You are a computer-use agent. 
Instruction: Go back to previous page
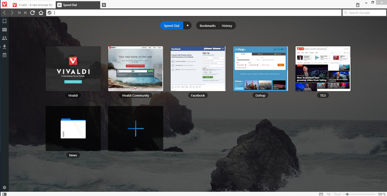(x=4, y=13)
